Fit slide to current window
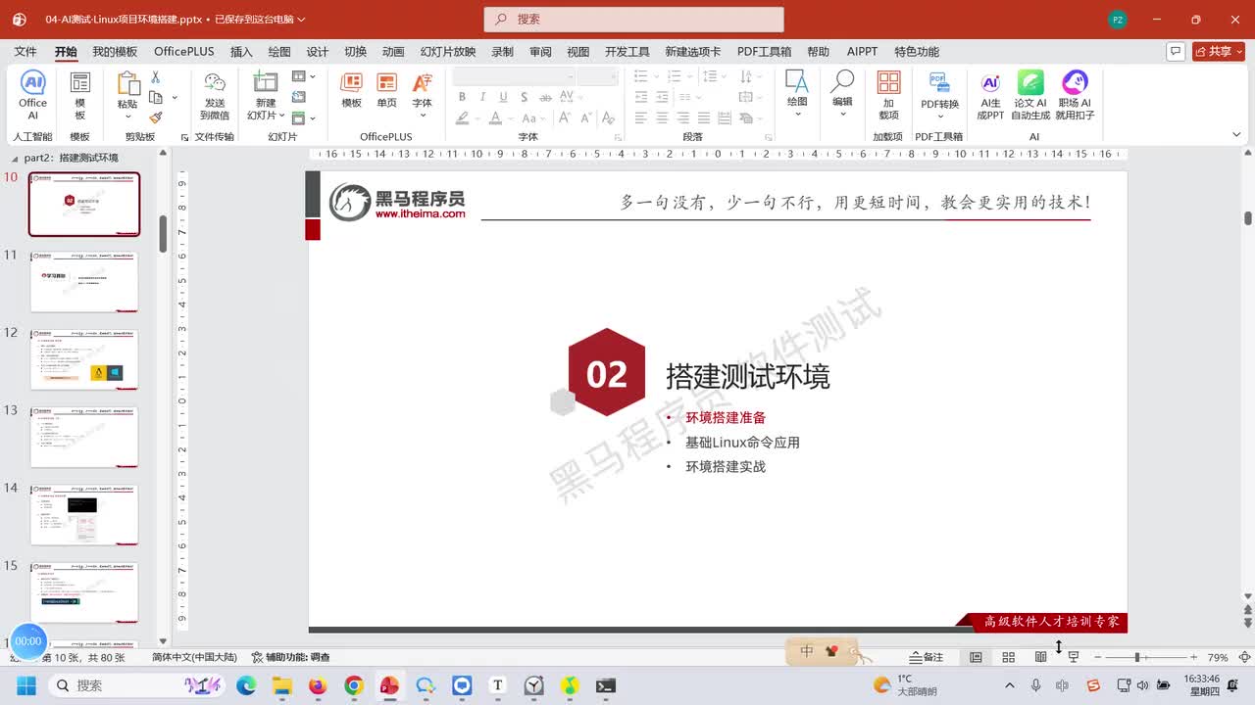The height and width of the screenshot is (705, 1255). pos(1244,657)
